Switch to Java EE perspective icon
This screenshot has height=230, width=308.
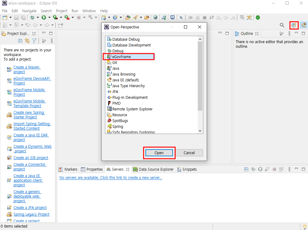pyautogui.click(x=303, y=25)
